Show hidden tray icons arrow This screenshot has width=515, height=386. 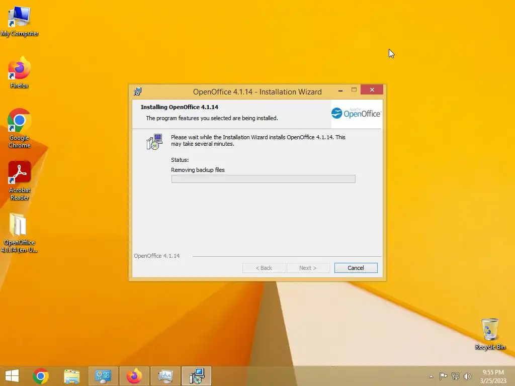pyautogui.click(x=431, y=376)
